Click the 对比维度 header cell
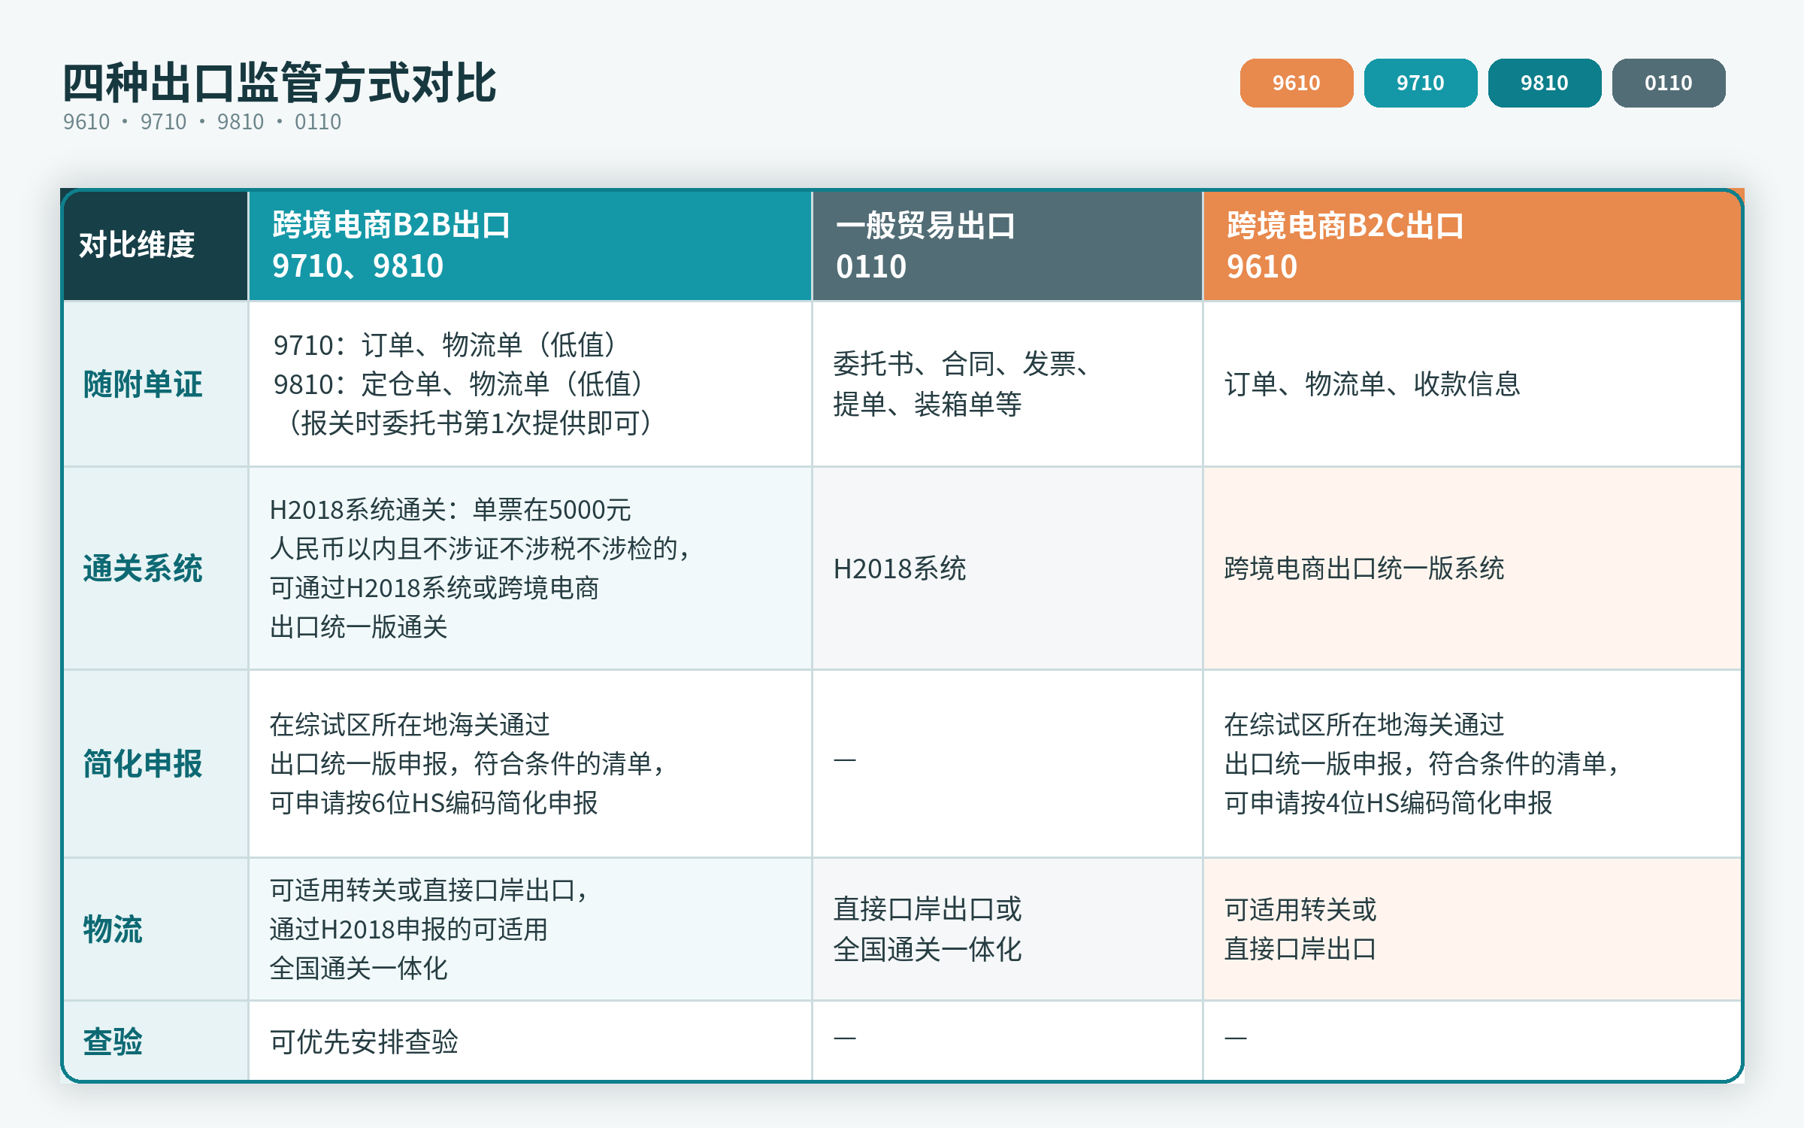This screenshot has height=1128, width=1804. (x=156, y=245)
